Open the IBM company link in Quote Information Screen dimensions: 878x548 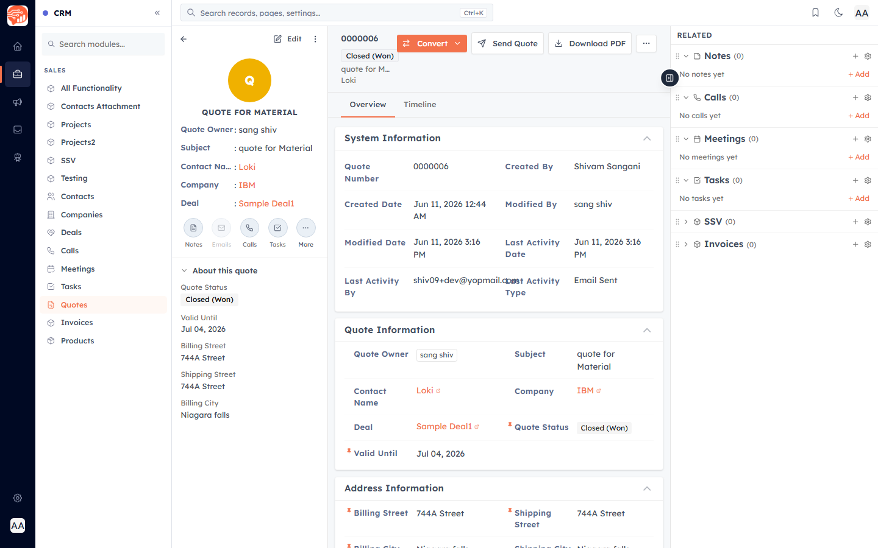(585, 390)
